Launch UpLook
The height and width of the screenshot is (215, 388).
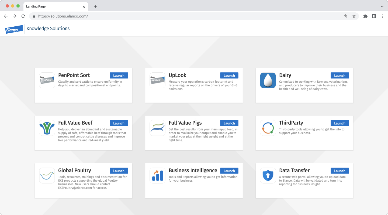click(229, 76)
